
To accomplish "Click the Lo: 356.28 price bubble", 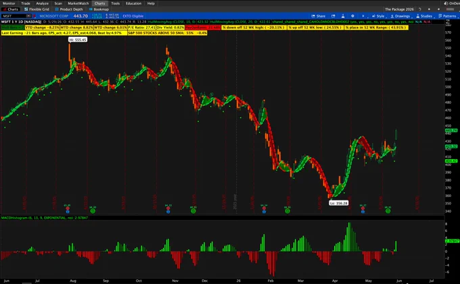I will point(338,203).
